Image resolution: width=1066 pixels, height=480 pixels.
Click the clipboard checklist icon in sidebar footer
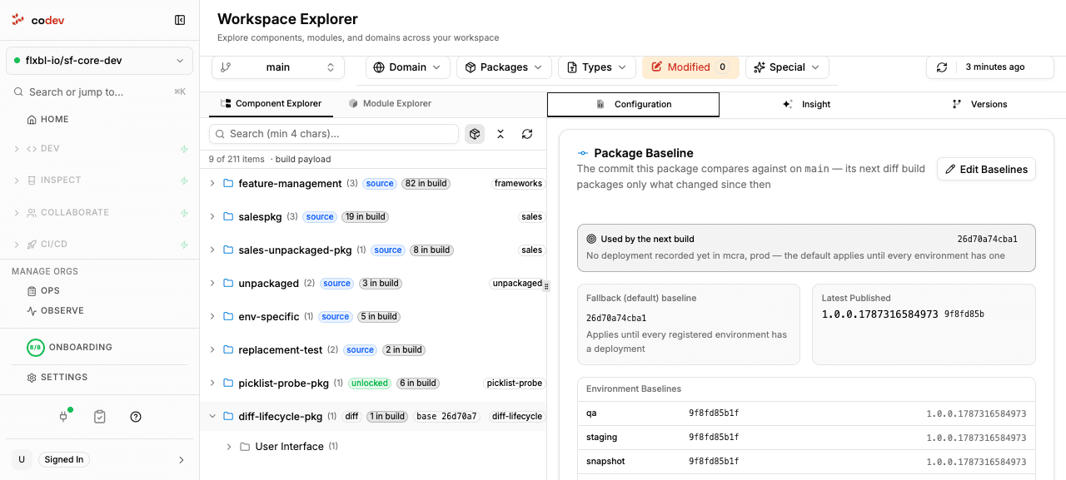click(100, 416)
